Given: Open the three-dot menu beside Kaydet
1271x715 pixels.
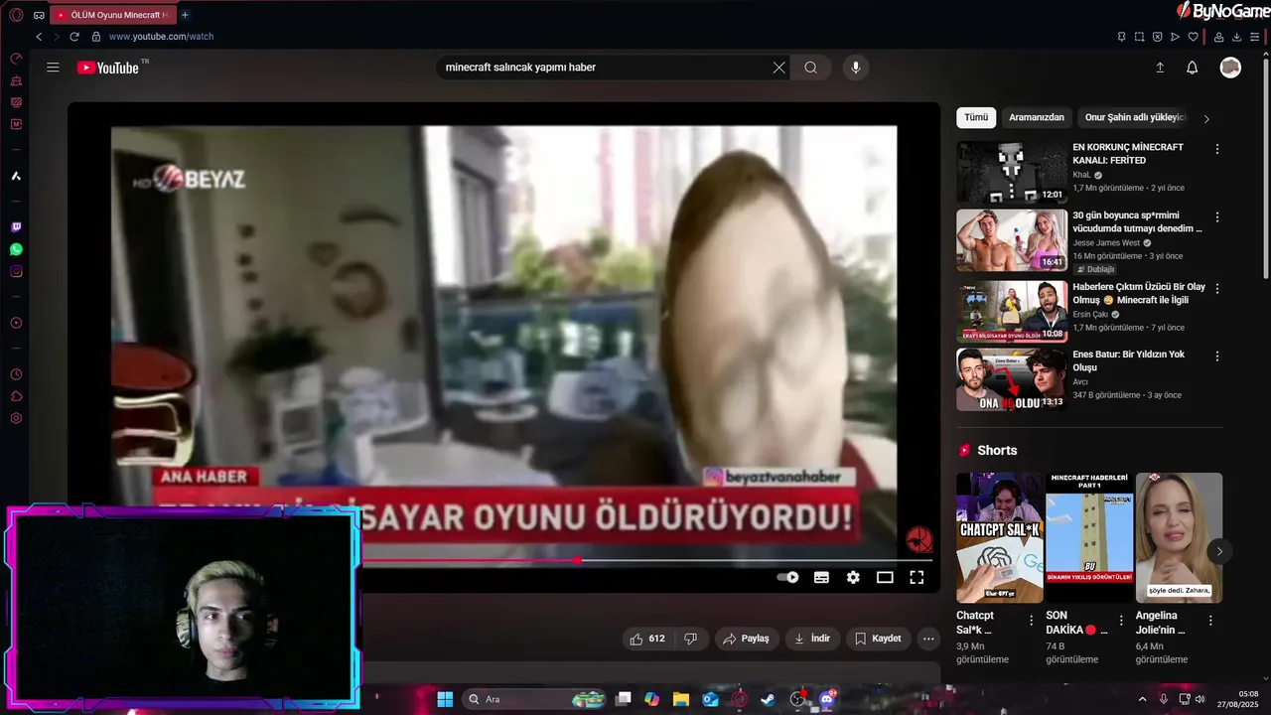Looking at the screenshot, I should click(x=928, y=639).
